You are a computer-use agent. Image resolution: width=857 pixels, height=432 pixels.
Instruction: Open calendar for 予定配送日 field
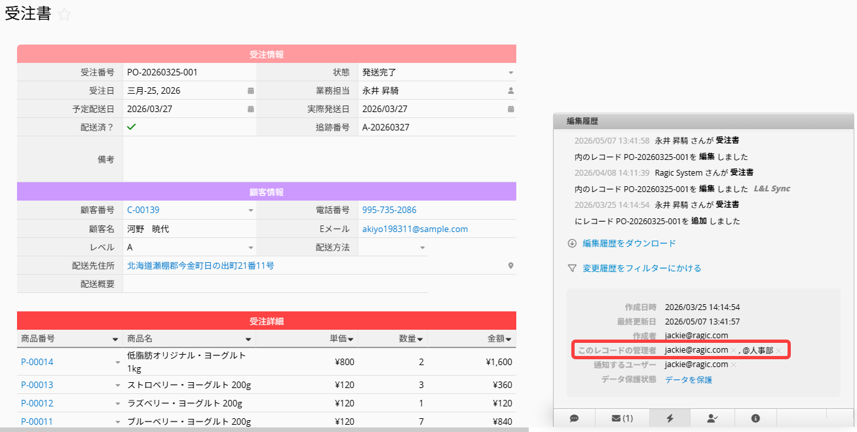coord(250,109)
